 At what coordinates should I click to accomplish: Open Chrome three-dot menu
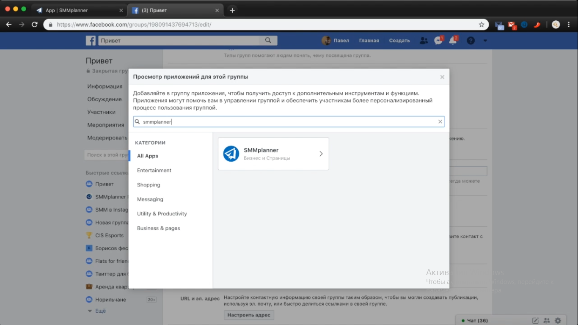tap(569, 25)
